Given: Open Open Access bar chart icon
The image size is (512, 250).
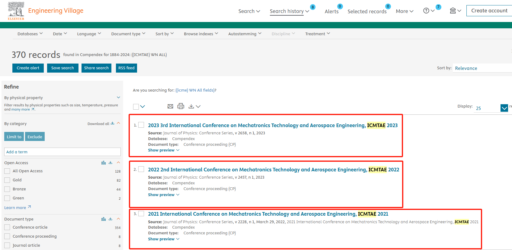Looking at the screenshot, I should [104, 163].
